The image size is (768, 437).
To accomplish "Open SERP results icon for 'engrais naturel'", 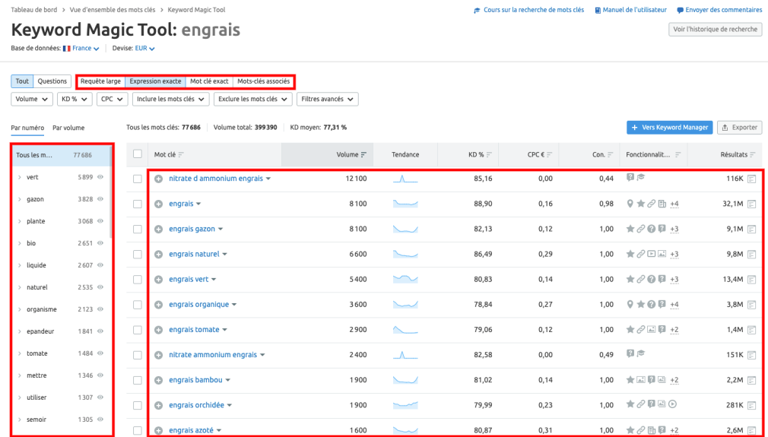I will tap(752, 255).
